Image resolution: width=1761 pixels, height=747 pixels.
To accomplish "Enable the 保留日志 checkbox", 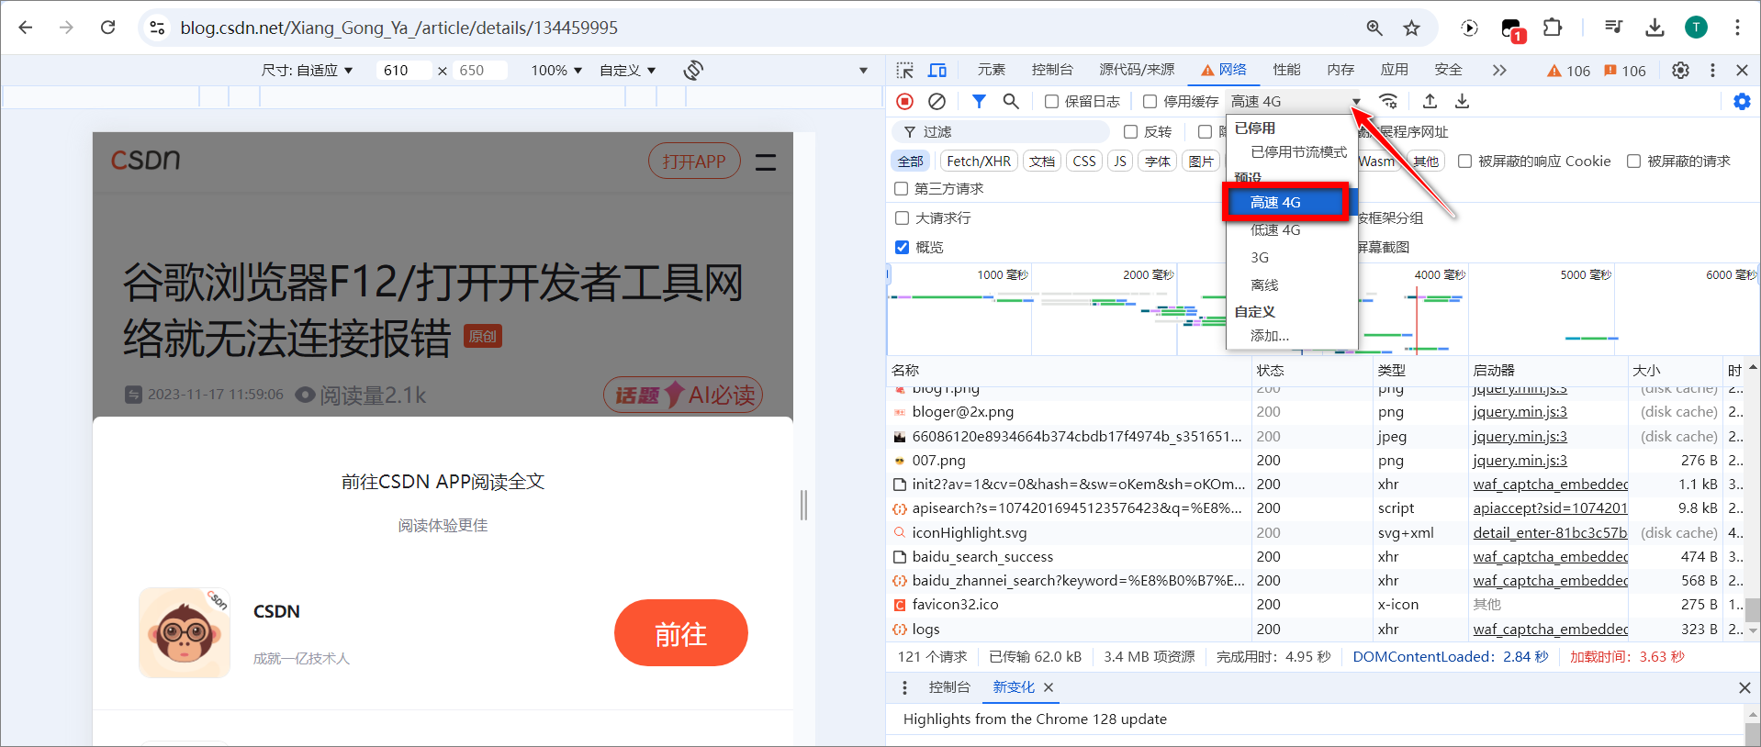I will (x=1052, y=101).
